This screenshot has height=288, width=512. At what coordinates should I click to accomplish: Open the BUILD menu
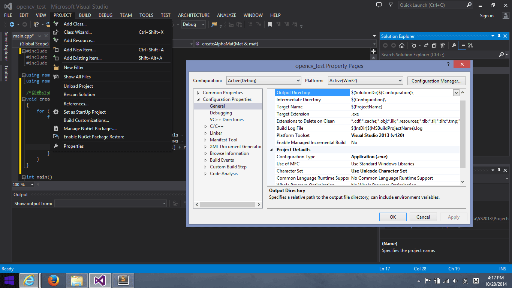coord(85,15)
